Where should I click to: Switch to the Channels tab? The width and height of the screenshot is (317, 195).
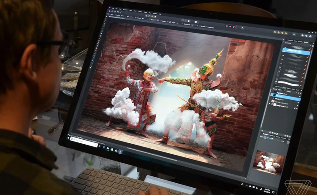(x=283, y=138)
